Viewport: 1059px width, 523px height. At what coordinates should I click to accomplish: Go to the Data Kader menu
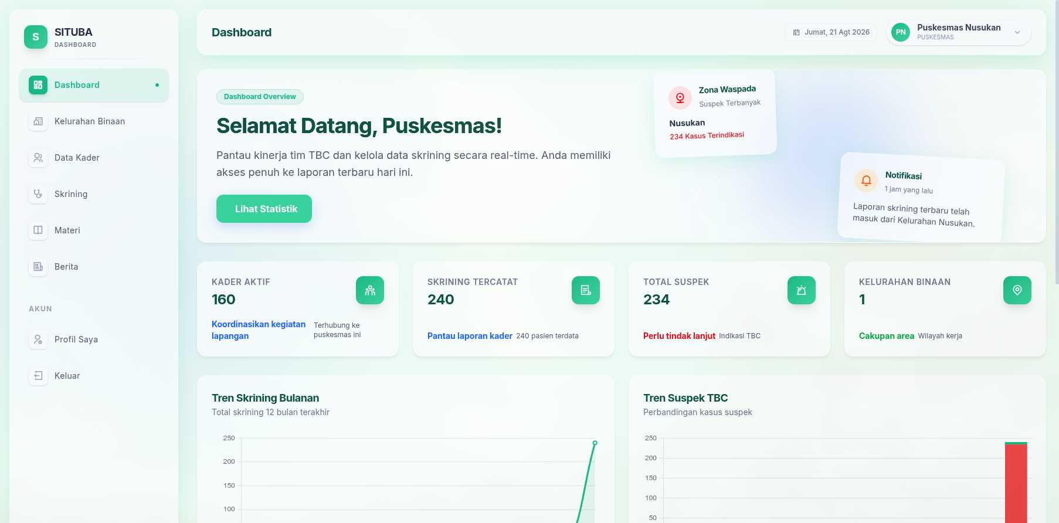point(94,158)
